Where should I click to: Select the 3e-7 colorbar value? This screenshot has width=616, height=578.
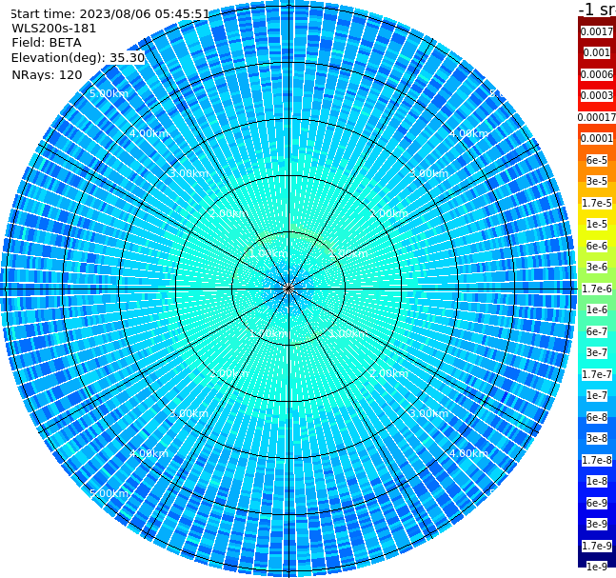pos(597,353)
